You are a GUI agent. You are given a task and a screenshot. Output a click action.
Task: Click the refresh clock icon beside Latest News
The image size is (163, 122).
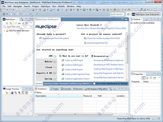(x=101, y=25)
